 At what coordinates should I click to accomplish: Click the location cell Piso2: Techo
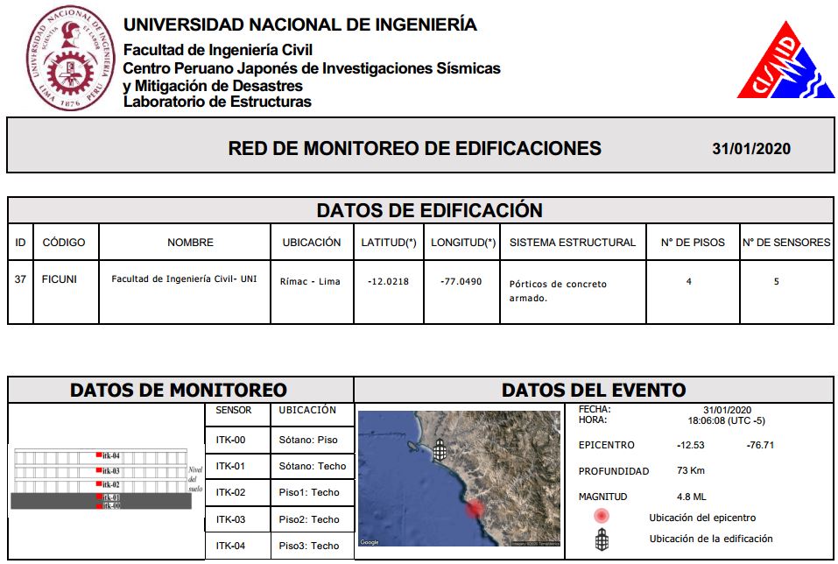pos(309,519)
